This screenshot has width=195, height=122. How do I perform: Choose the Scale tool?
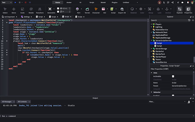click(x=22, y=10)
